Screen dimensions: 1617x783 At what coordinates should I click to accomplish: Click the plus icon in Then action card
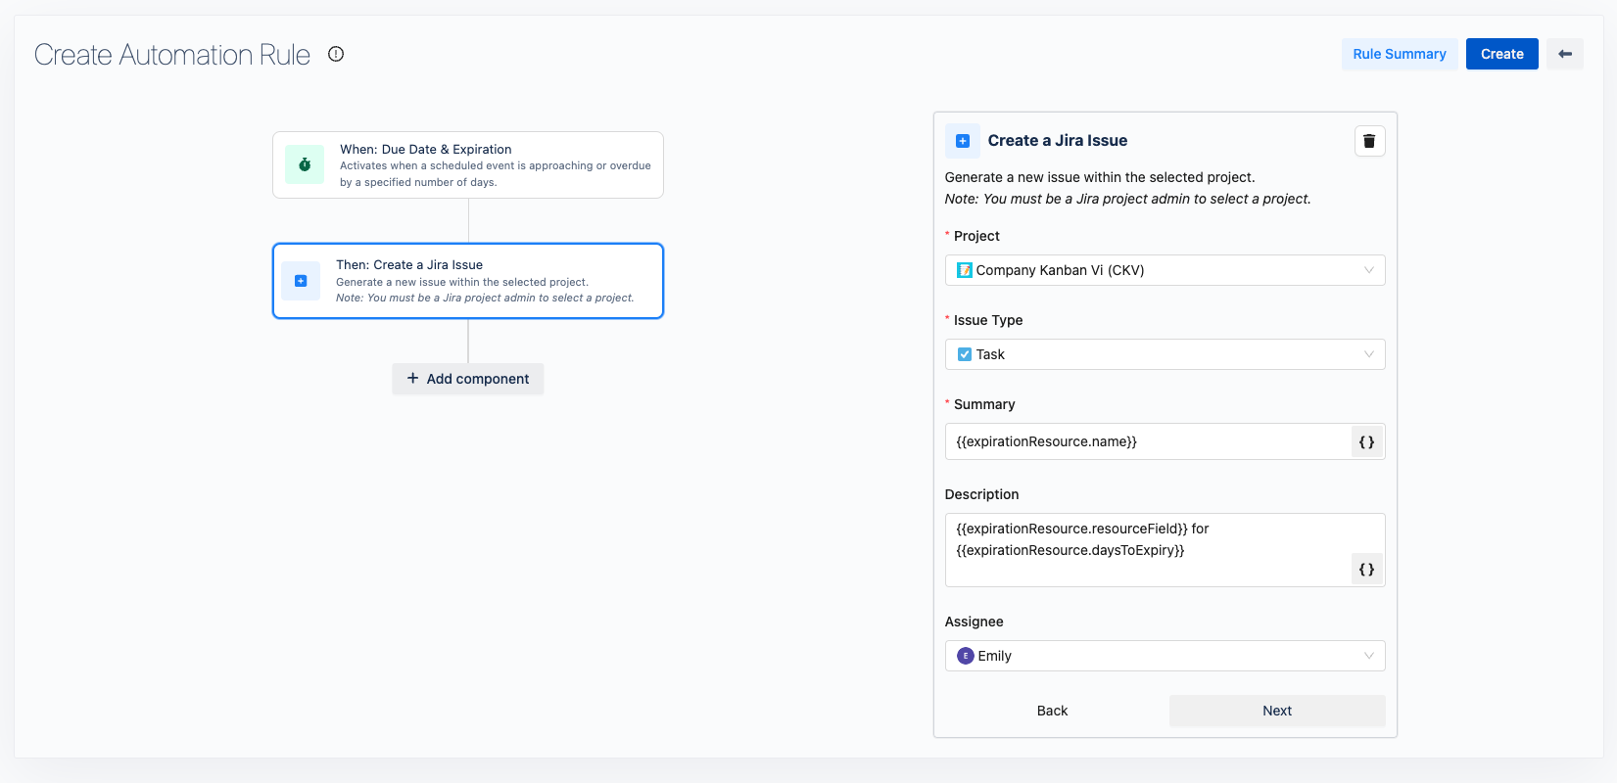[301, 281]
